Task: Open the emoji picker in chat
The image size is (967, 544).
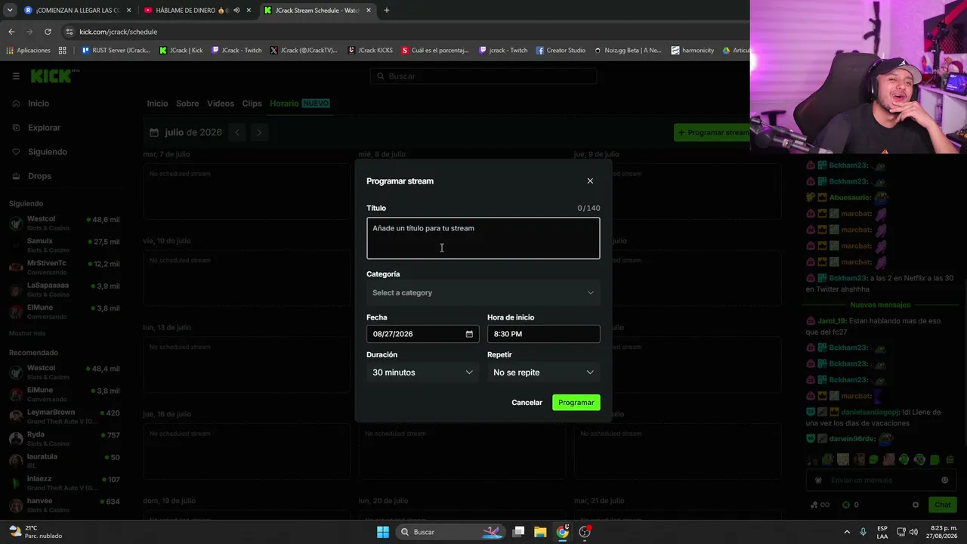Action: point(944,480)
